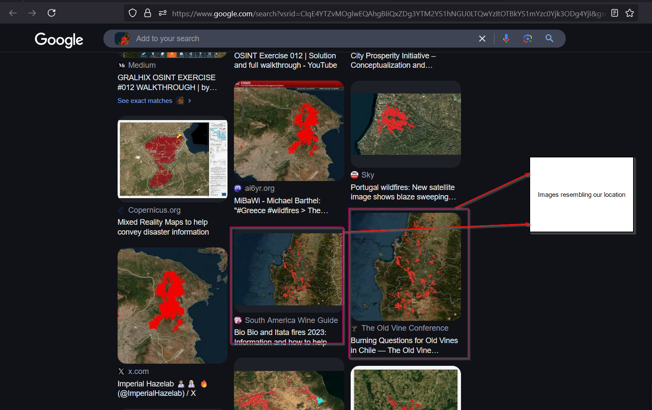This screenshot has height=410, width=652.
Task: Open Portugal wildfires satellite image headline
Action: coord(403,192)
